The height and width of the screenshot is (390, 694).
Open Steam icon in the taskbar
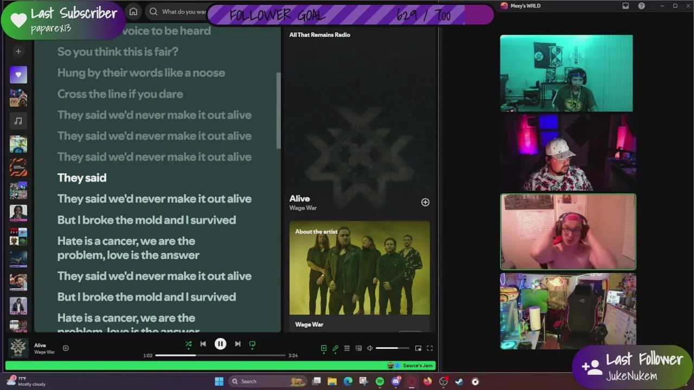point(459,381)
